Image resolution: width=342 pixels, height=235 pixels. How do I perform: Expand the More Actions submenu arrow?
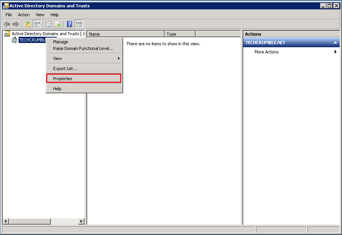335,51
